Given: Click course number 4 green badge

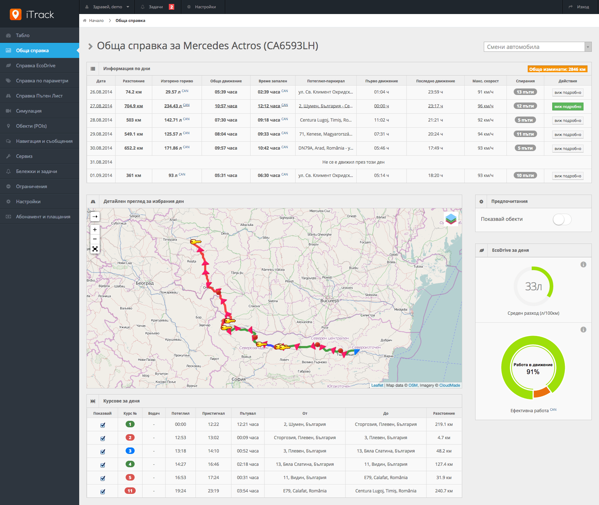Looking at the screenshot, I should tap(130, 464).
